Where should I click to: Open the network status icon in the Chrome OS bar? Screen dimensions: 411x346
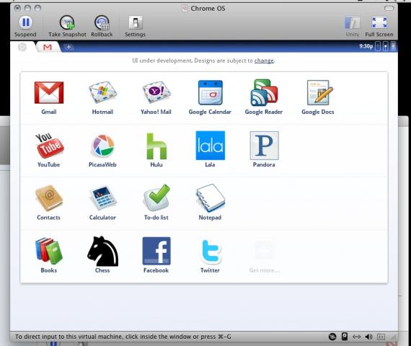(386, 47)
